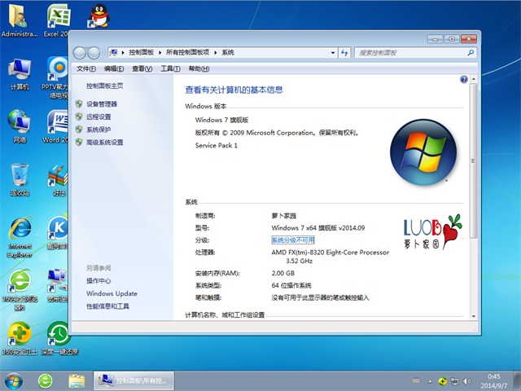Open 高级系统设置 link
521x391 pixels.
click(105, 143)
